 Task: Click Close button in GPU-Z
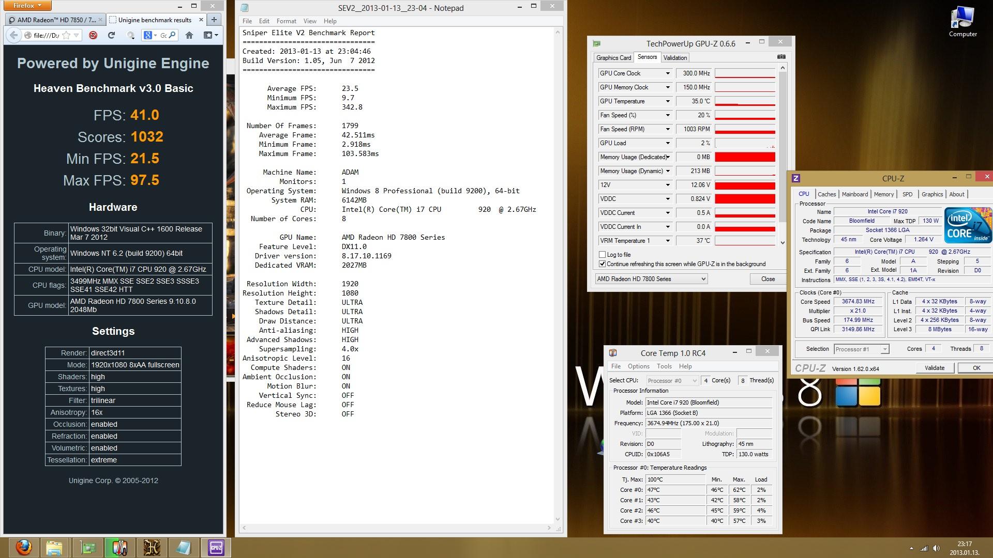768,279
